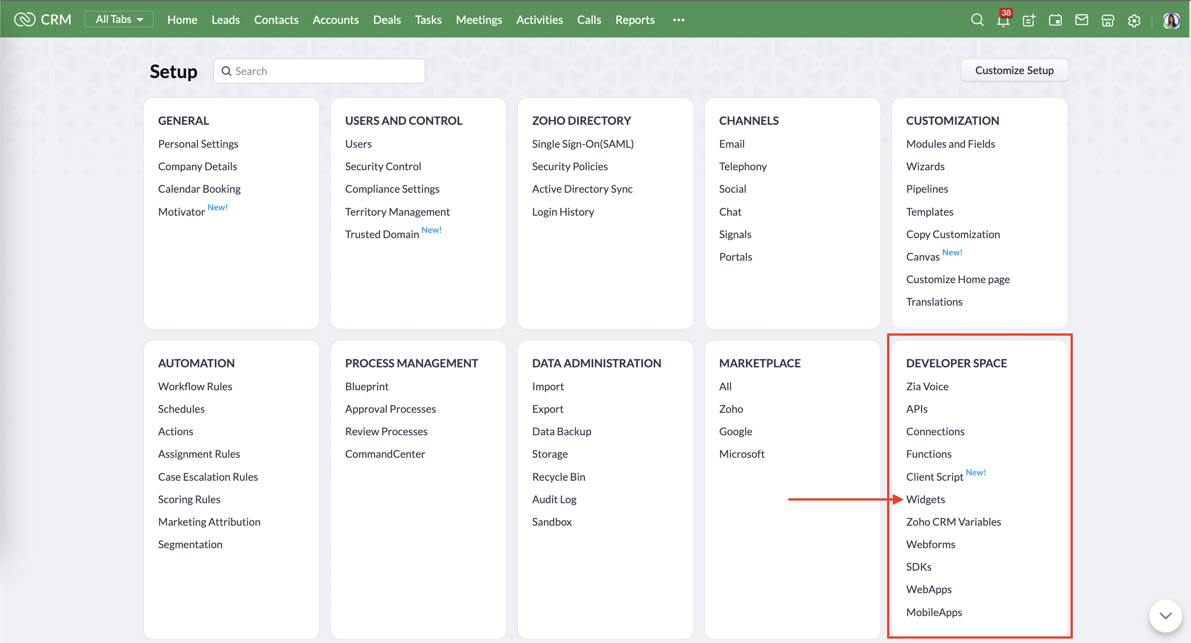The image size is (1191, 643).
Task: Open the user profile avatar
Action: tap(1172, 20)
